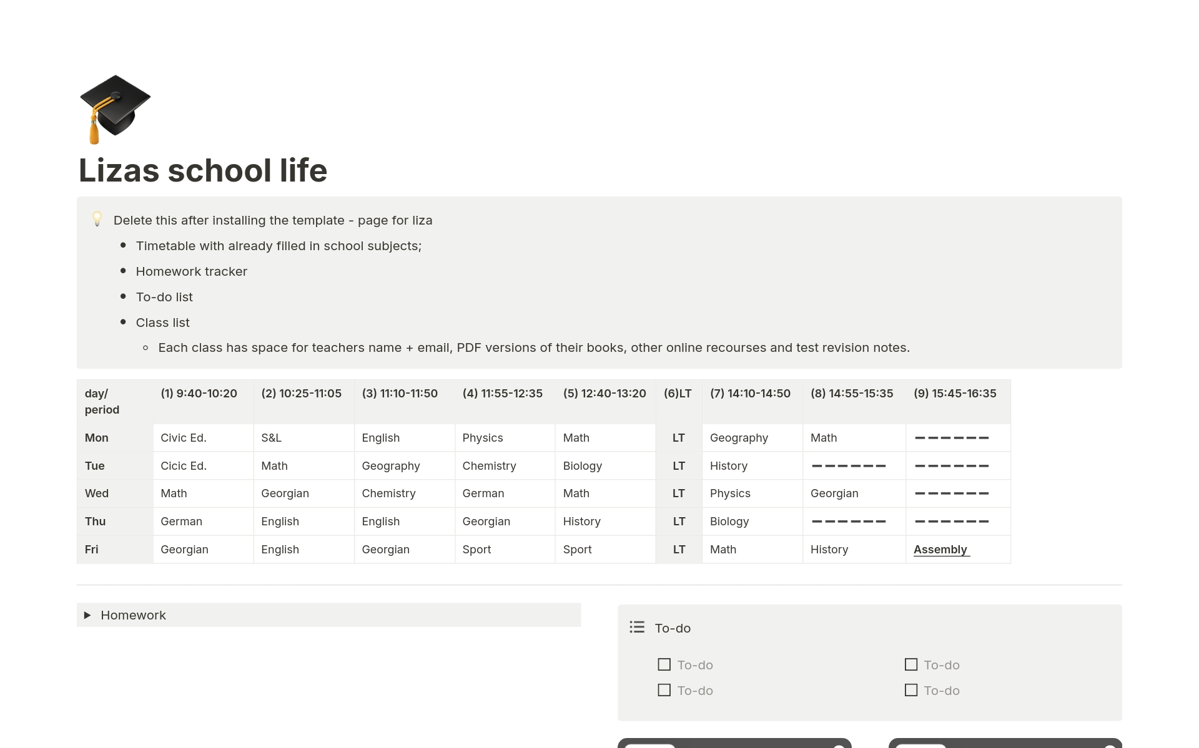Click the page title Lizas school life
1199x748 pixels.
pyautogui.click(x=203, y=170)
